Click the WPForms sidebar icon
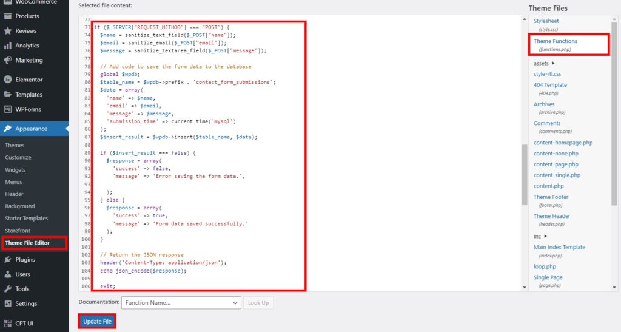 [7, 109]
